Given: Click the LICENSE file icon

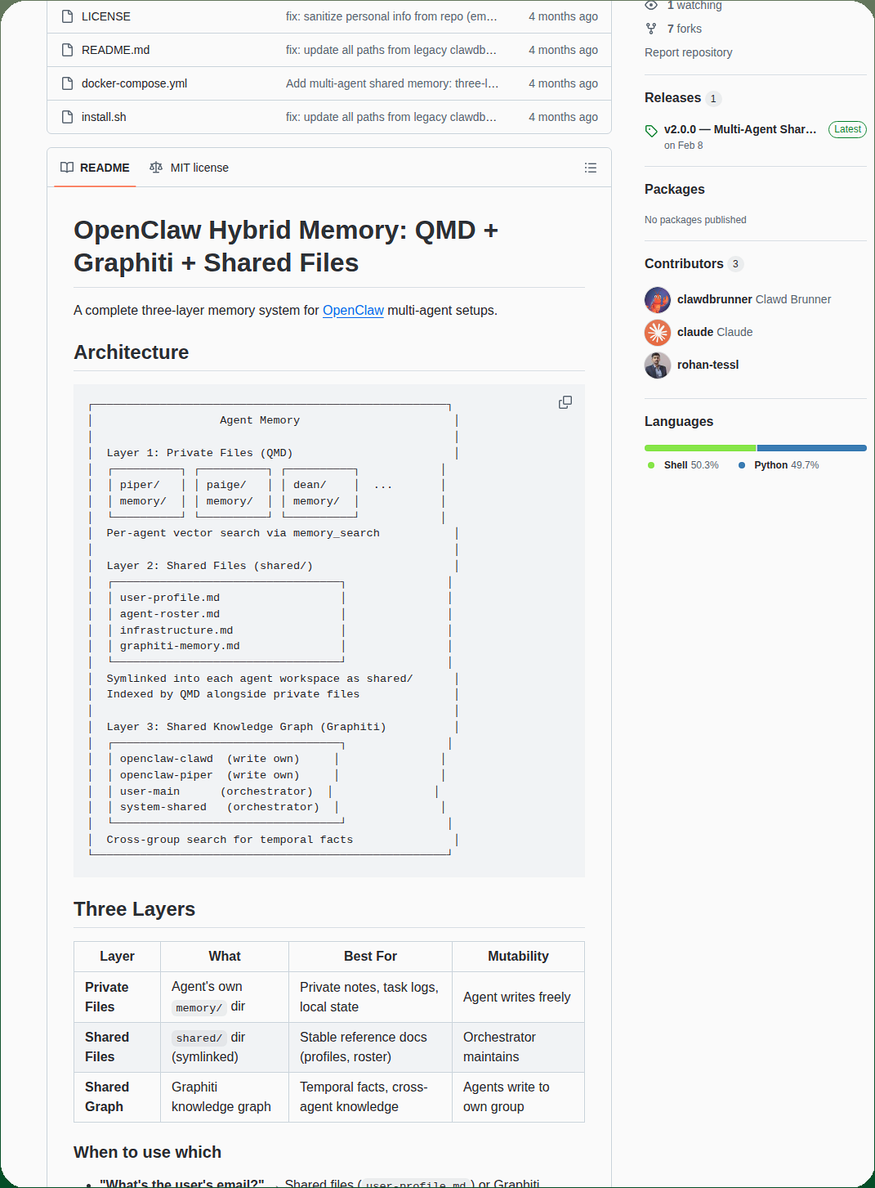Looking at the screenshot, I should pos(68,16).
